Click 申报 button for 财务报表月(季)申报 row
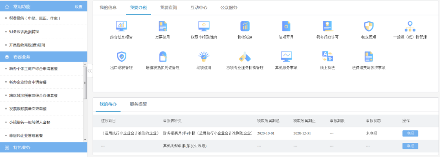The height and width of the screenshot is (157, 440). click(410, 133)
